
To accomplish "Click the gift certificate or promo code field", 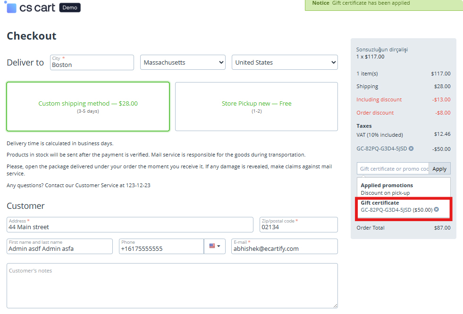I will click(x=393, y=169).
